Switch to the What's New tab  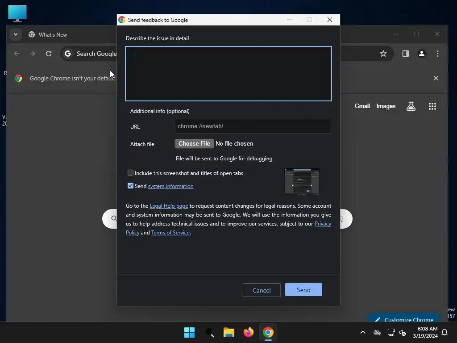[53, 35]
